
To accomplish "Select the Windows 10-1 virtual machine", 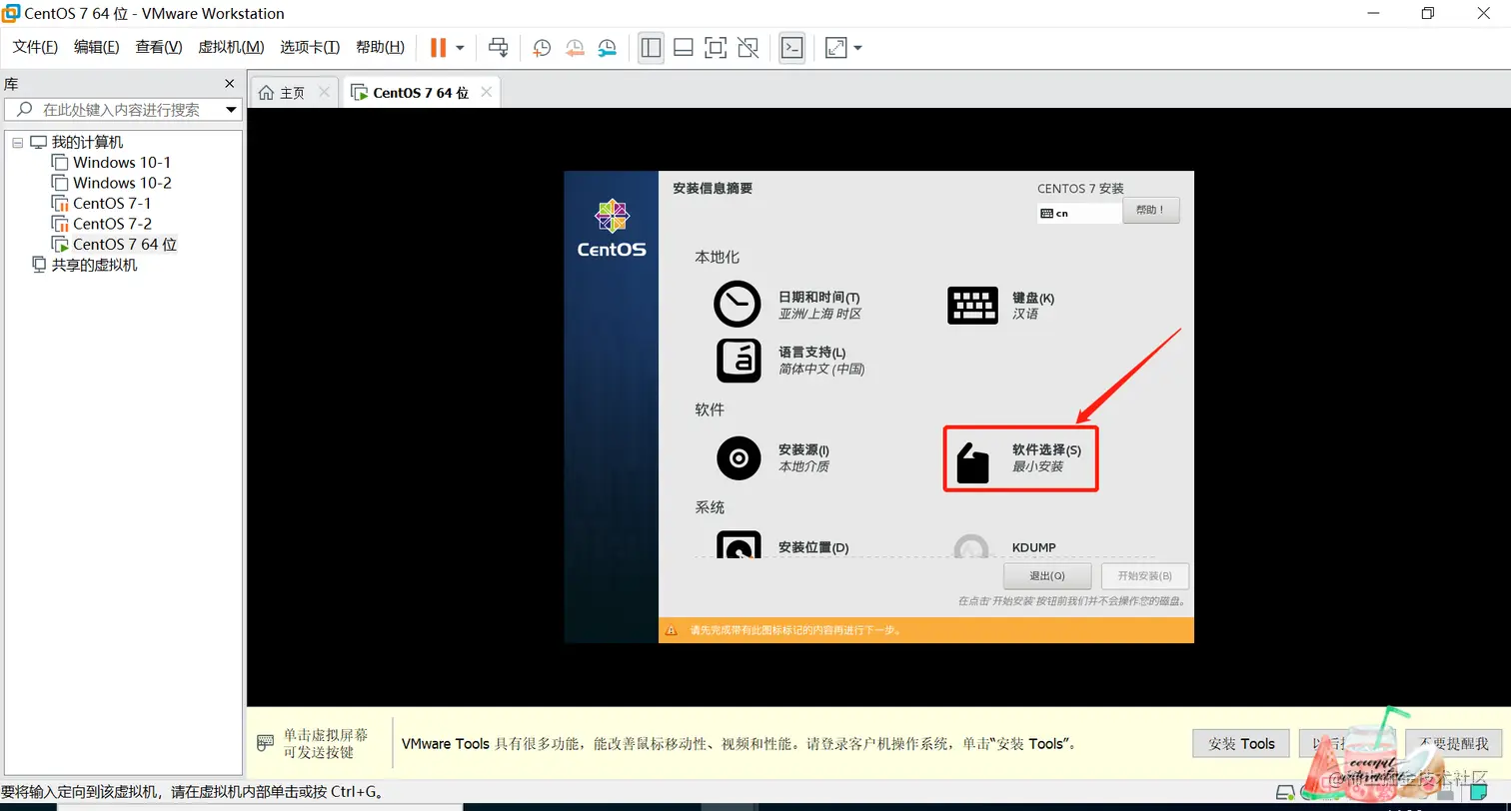I will click(x=122, y=163).
